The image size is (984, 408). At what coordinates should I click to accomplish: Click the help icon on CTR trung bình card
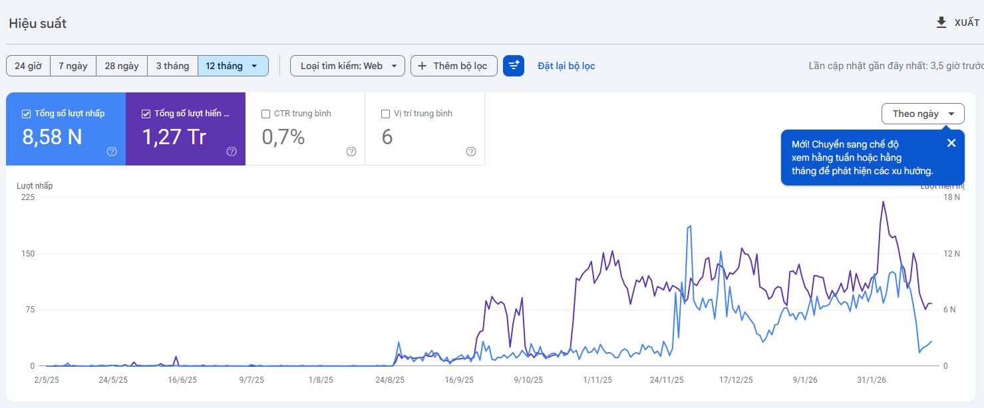coord(351,152)
